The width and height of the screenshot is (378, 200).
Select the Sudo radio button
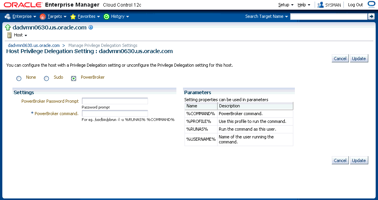click(x=46, y=78)
